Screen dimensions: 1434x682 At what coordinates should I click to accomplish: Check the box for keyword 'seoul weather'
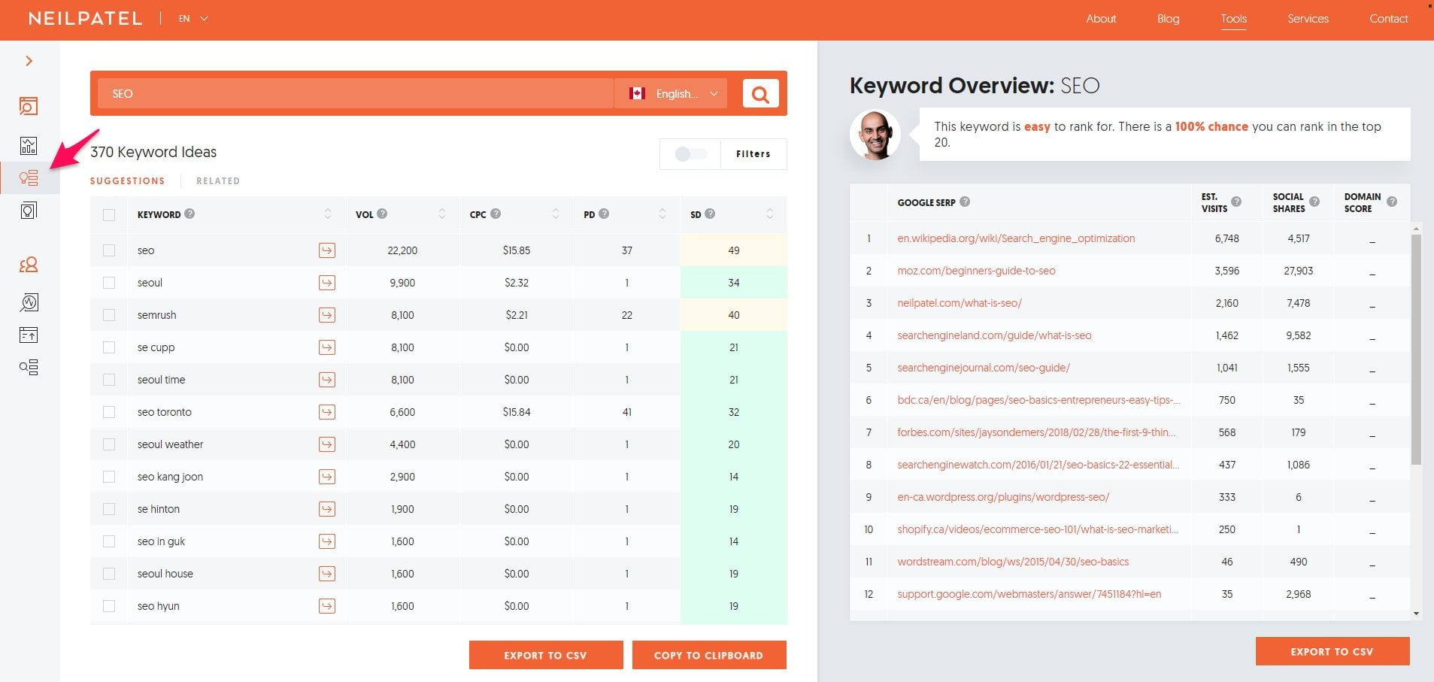point(109,444)
